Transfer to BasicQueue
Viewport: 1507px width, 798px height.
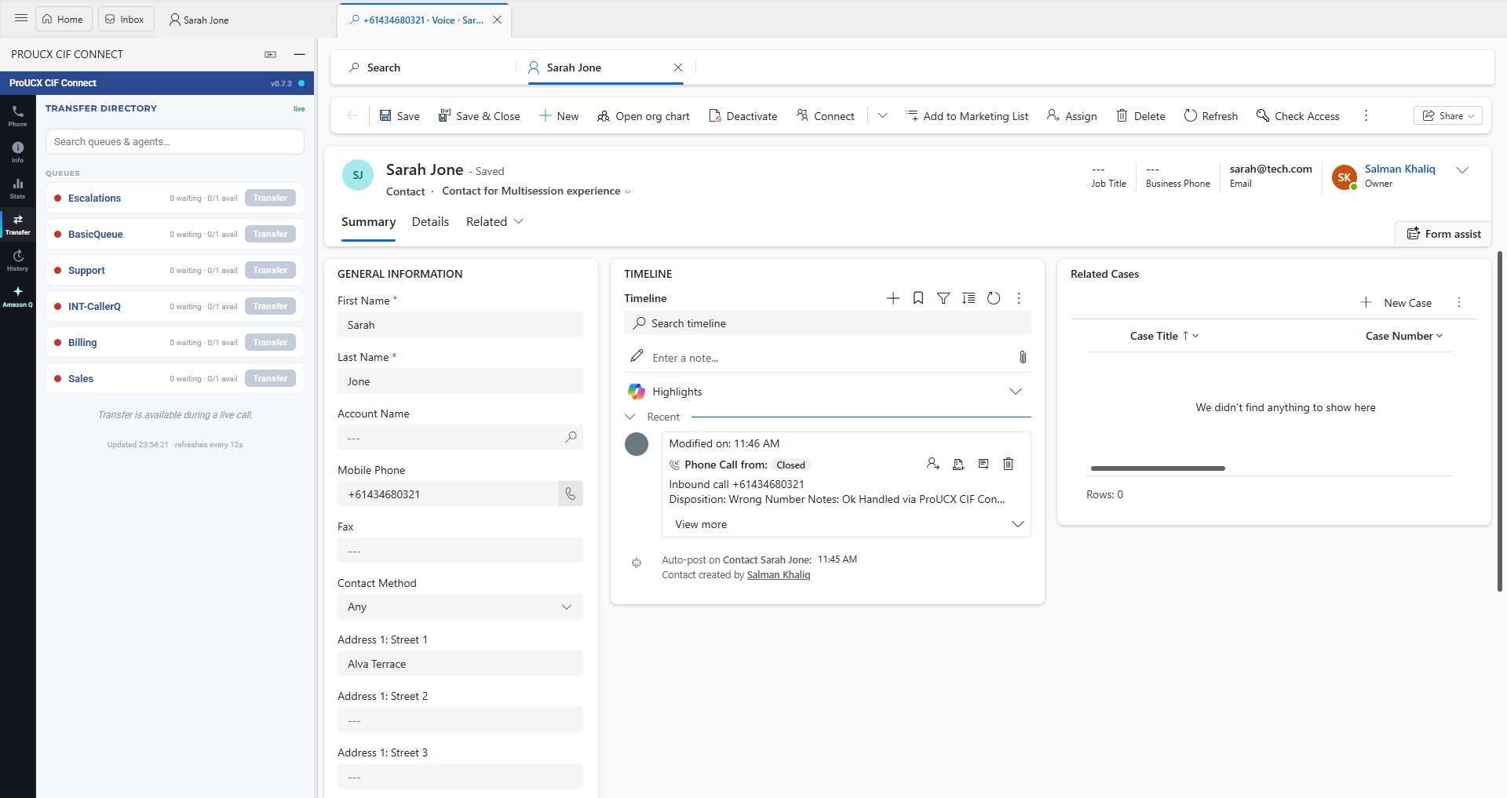(x=270, y=234)
